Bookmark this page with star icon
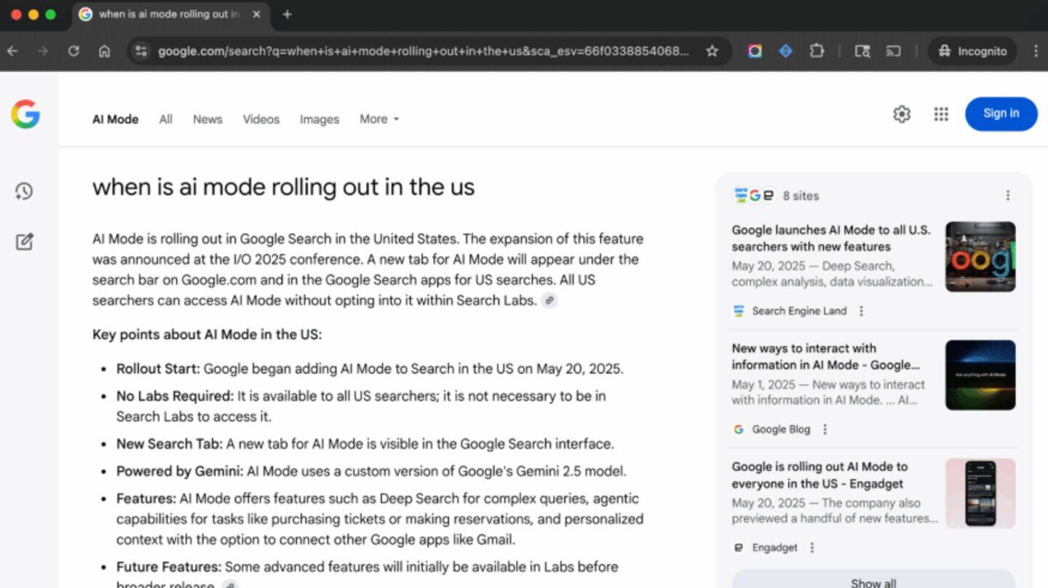This screenshot has width=1048, height=588. coord(712,51)
